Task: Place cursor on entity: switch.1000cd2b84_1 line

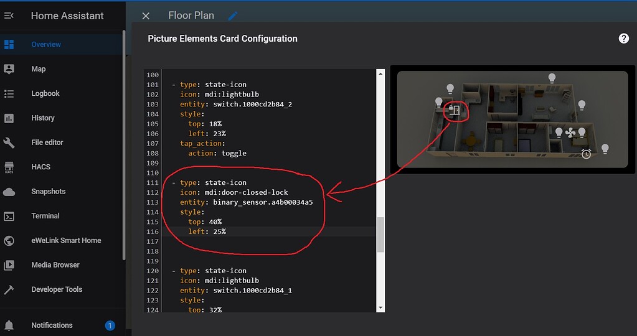Action: click(x=236, y=291)
